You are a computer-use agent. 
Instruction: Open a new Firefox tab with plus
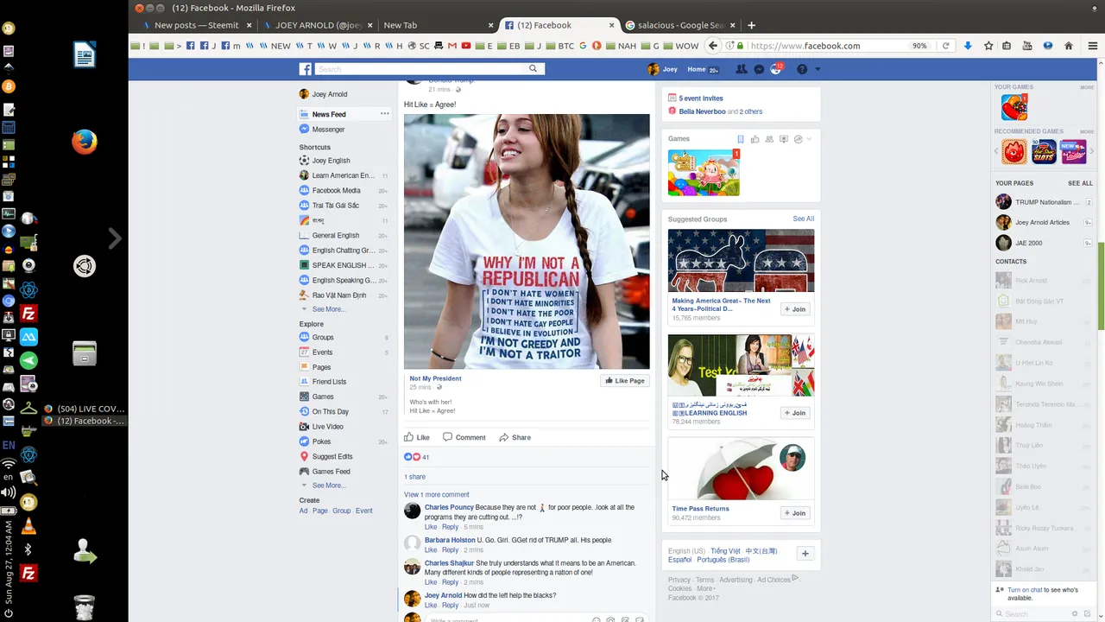click(x=751, y=25)
